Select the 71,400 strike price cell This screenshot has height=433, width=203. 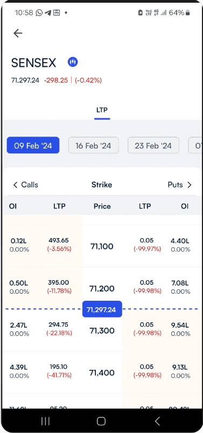(x=102, y=373)
